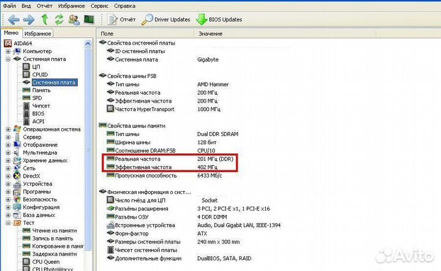441x271 pixels.
Task: Open Driver Updates from the toolbar
Action: pyautogui.click(x=165, y=20)
